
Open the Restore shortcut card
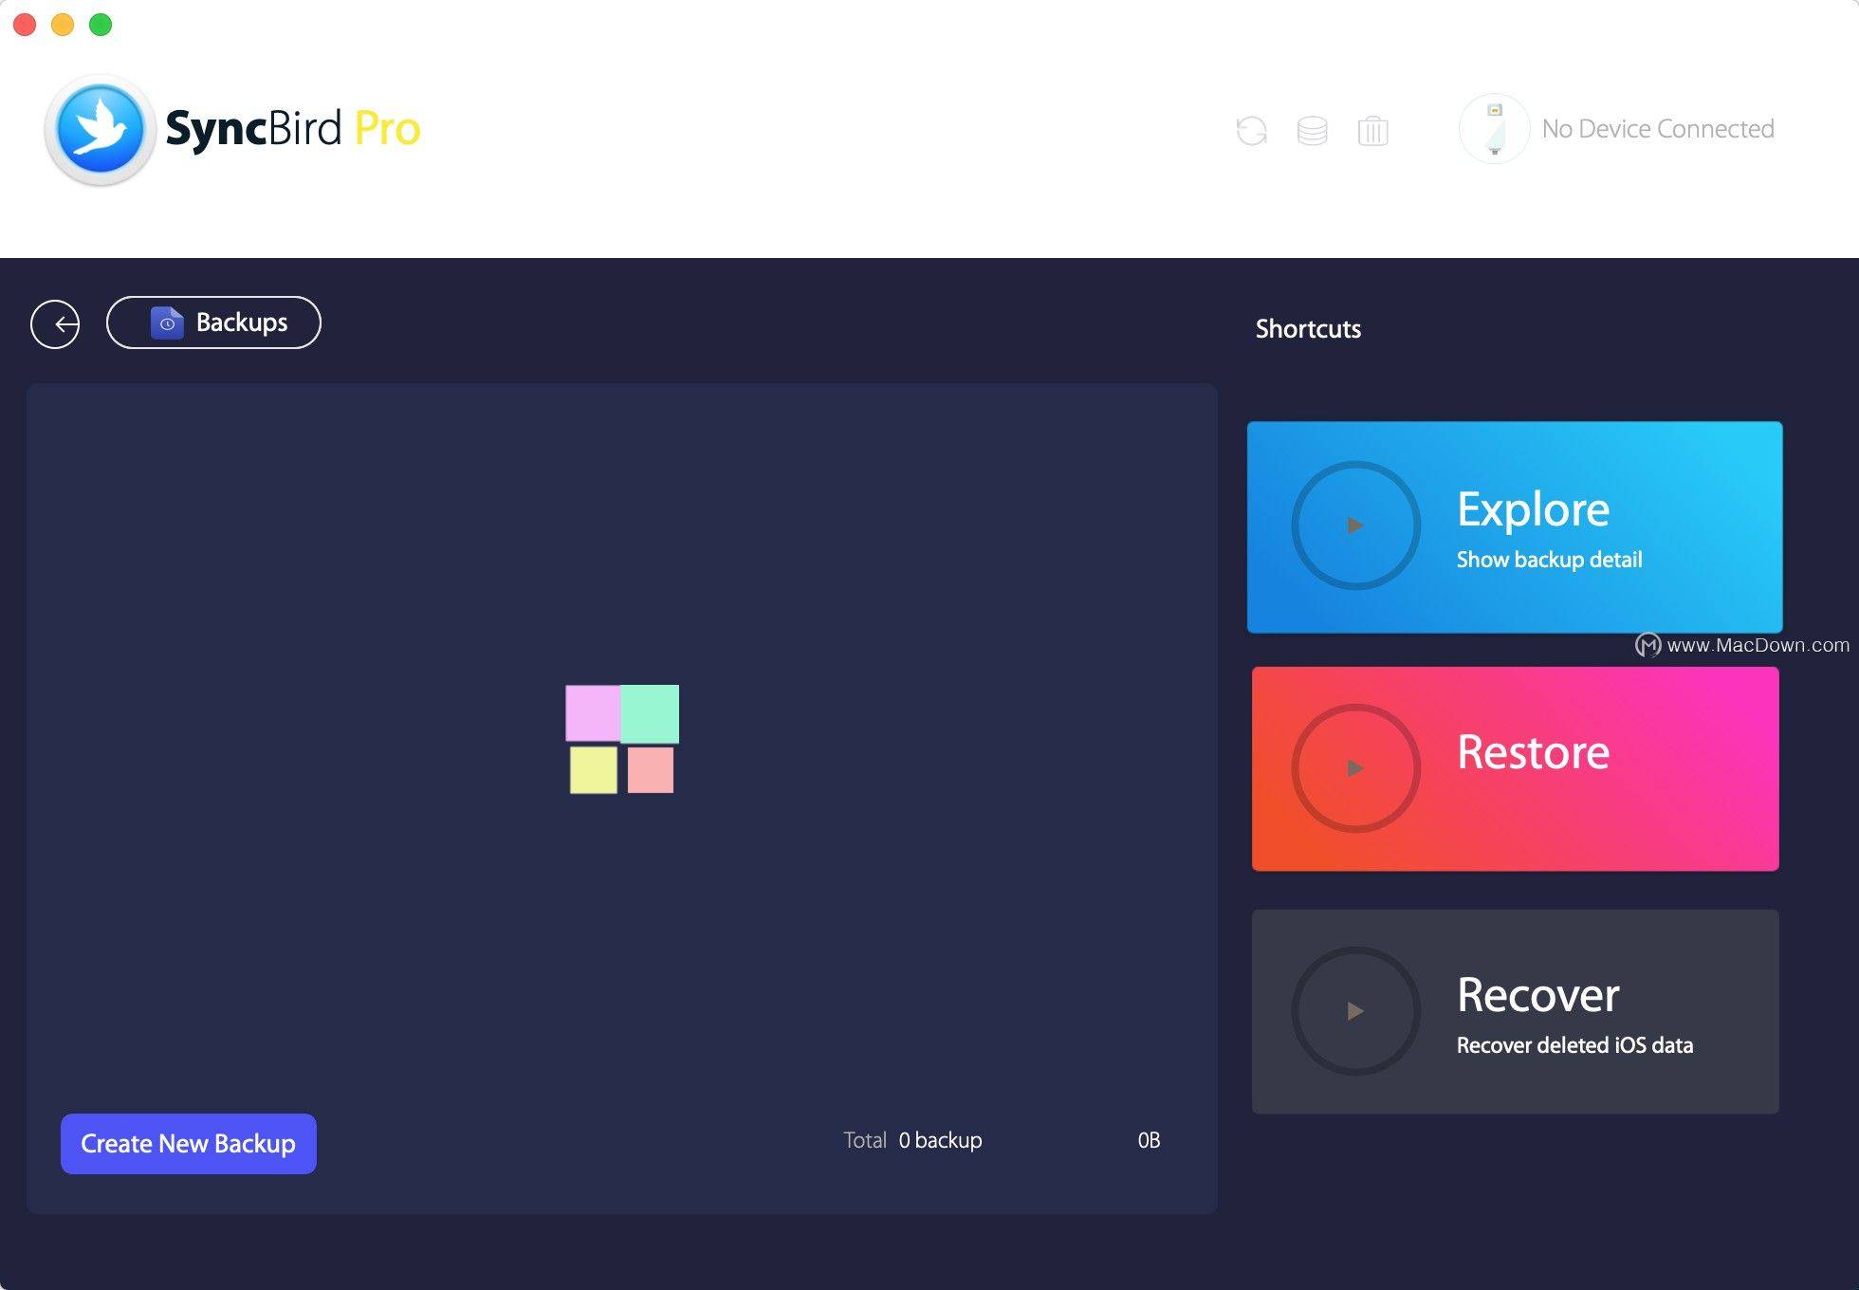tap(1516, 768)
